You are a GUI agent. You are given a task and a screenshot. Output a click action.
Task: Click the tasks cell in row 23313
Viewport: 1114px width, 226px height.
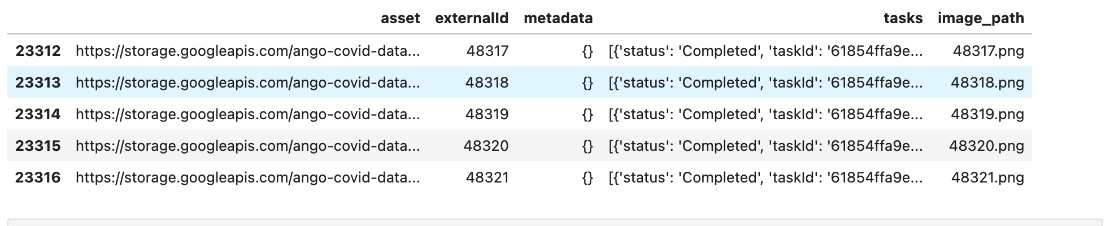tap(765, 83)
